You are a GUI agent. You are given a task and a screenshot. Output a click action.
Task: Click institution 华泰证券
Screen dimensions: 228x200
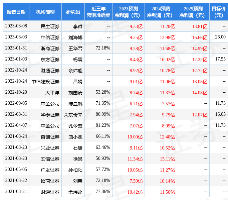[x=50, y=115]
